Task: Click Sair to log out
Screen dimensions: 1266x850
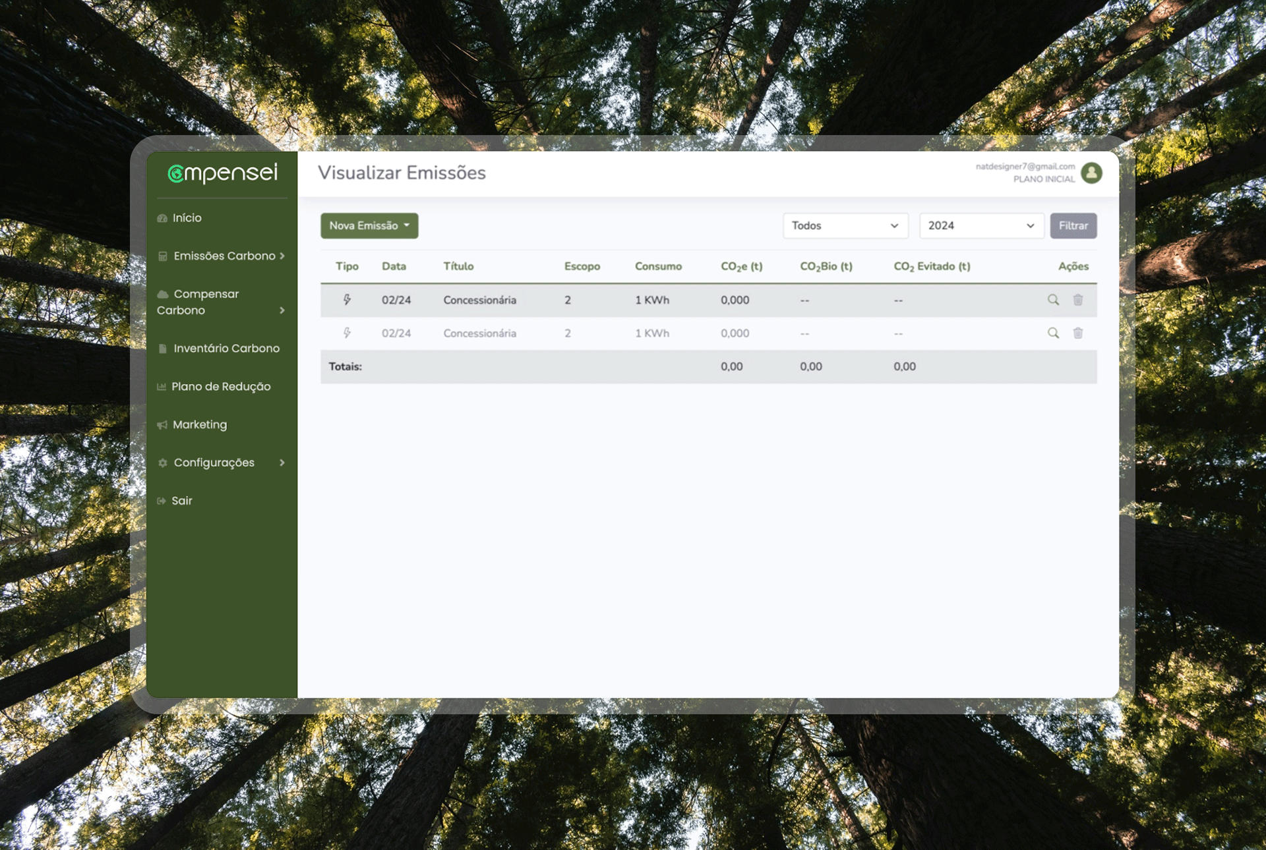Action: pos(181,501)
